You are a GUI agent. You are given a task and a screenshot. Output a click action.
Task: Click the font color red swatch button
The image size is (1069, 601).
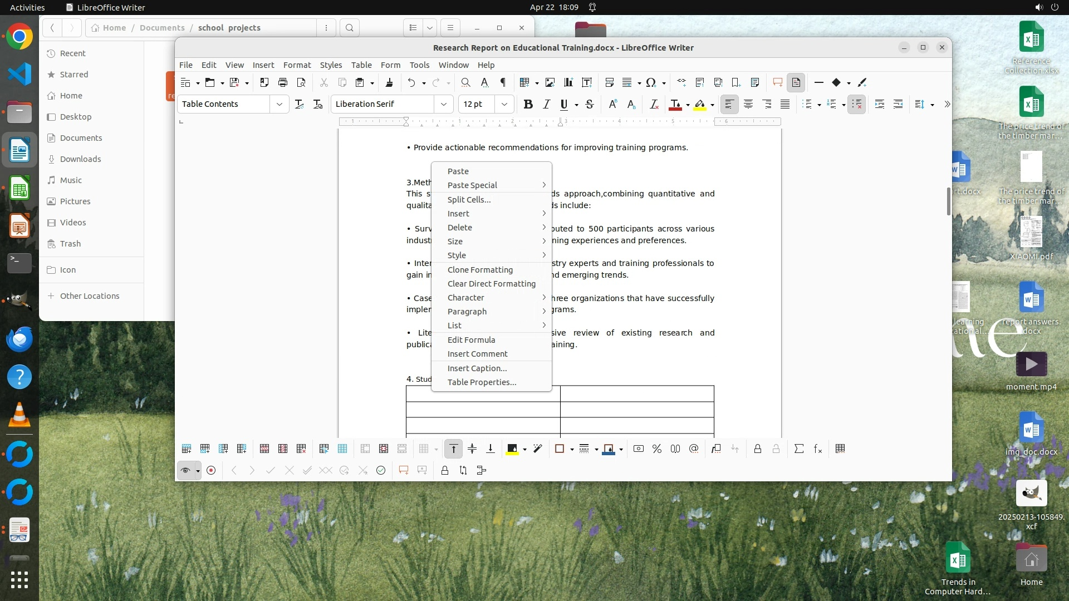pyautogui.click(x=675, y=104)
